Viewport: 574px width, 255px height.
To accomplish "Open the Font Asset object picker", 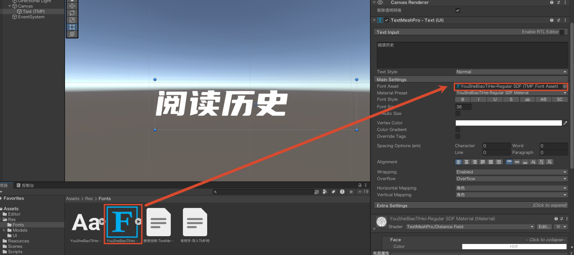I will click(565, 86).
